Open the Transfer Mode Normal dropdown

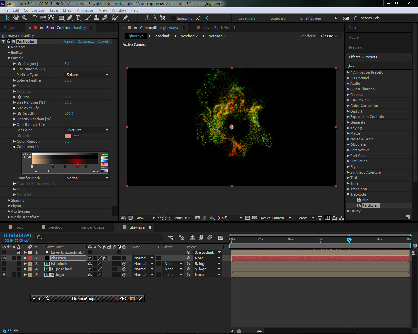(88, 178)
